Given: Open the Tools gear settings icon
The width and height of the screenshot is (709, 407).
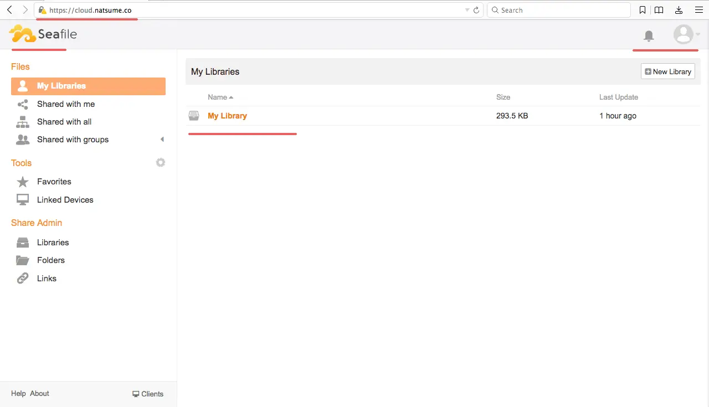Looking at the screenshot, I should click(x=161, y=163).
